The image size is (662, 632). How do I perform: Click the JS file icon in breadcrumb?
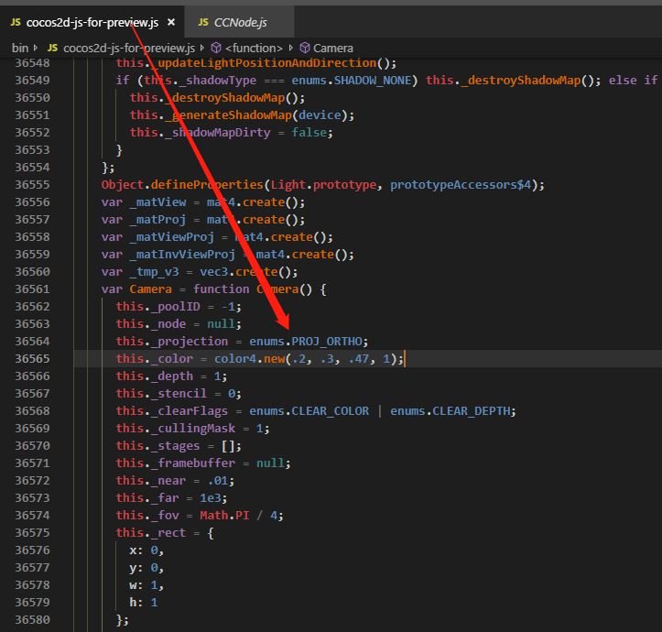click(x=52, y=47)
